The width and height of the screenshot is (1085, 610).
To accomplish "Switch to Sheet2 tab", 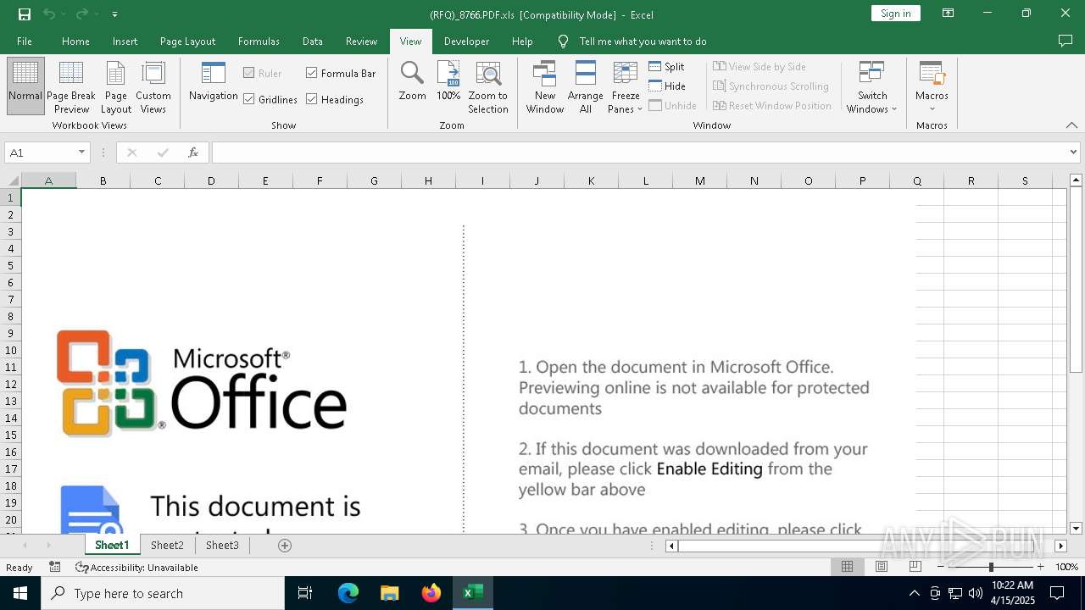I will click(167, 546).
